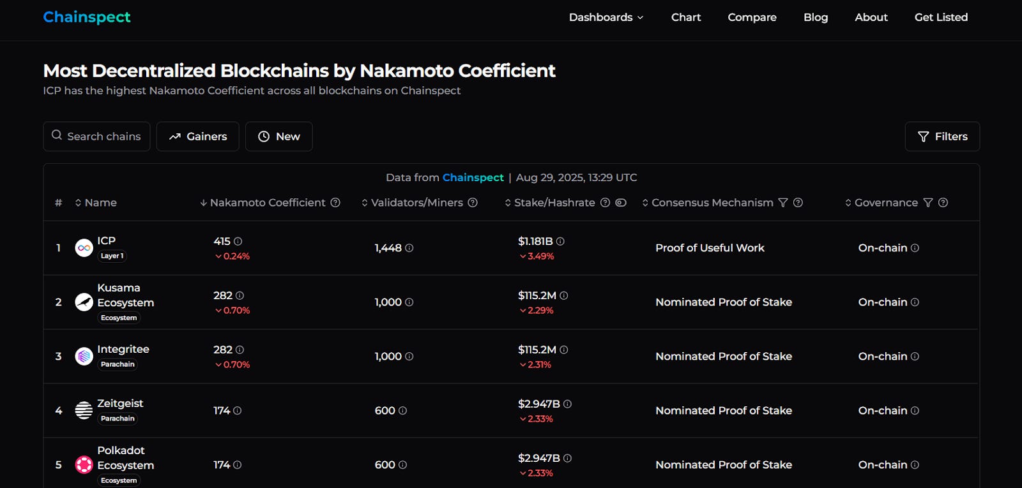
Task: Click the Validators/Miners help question-mark icon
Action: pyautogui.click(x=473, y=203)
